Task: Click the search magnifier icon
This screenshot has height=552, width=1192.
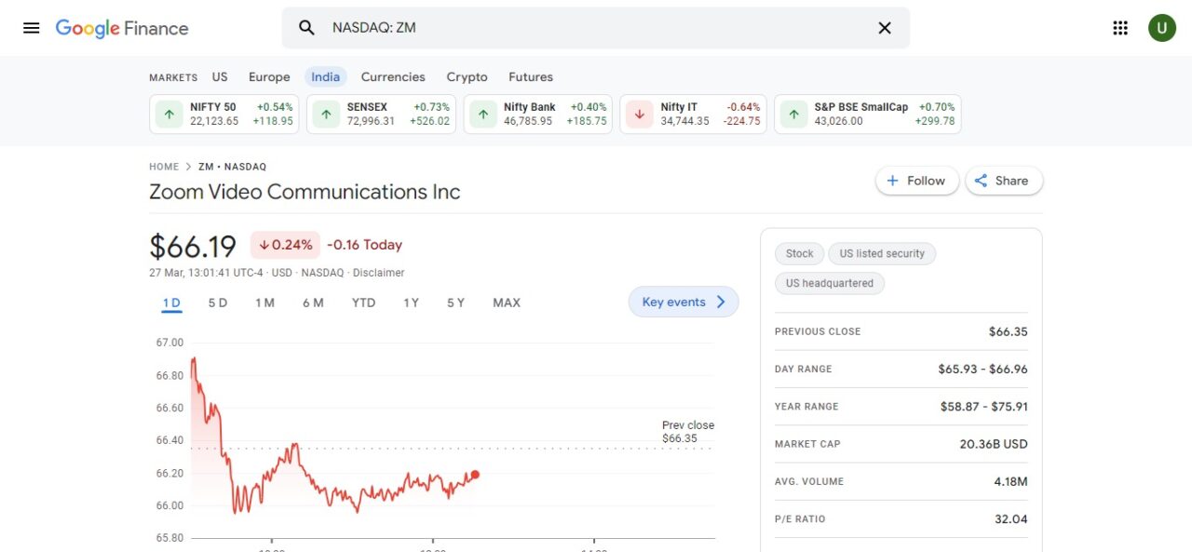Action: [306, 28]
